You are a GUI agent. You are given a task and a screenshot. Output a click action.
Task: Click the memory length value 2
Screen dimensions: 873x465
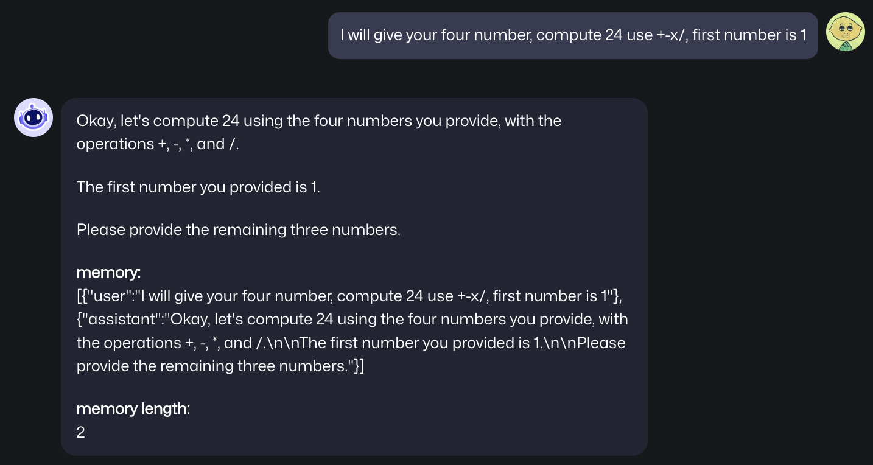click(81, 432)
